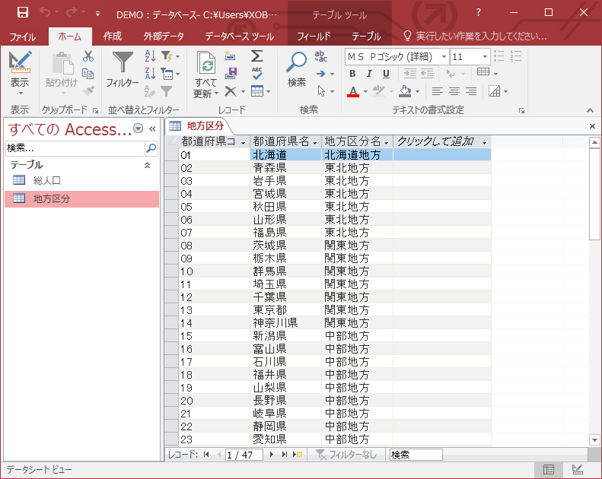Collapse navigation pane with double chevron
The image size is (602, 479).
pos(152,128)
